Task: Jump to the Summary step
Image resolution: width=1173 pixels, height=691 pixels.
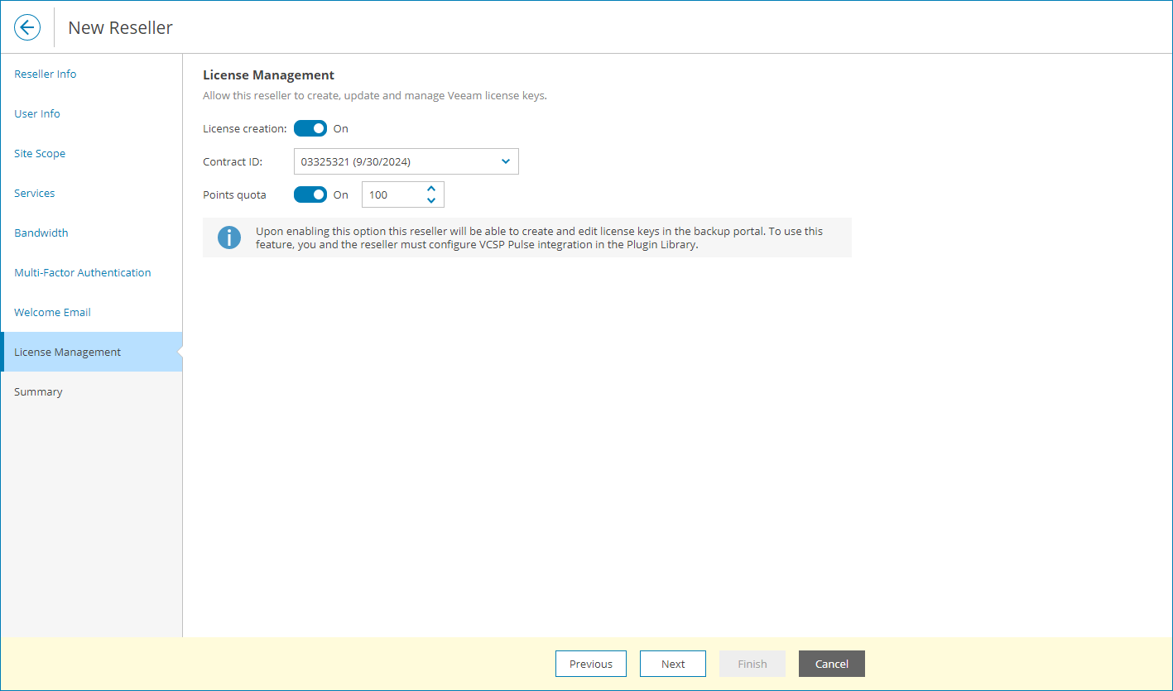Action: pos(38,391)
